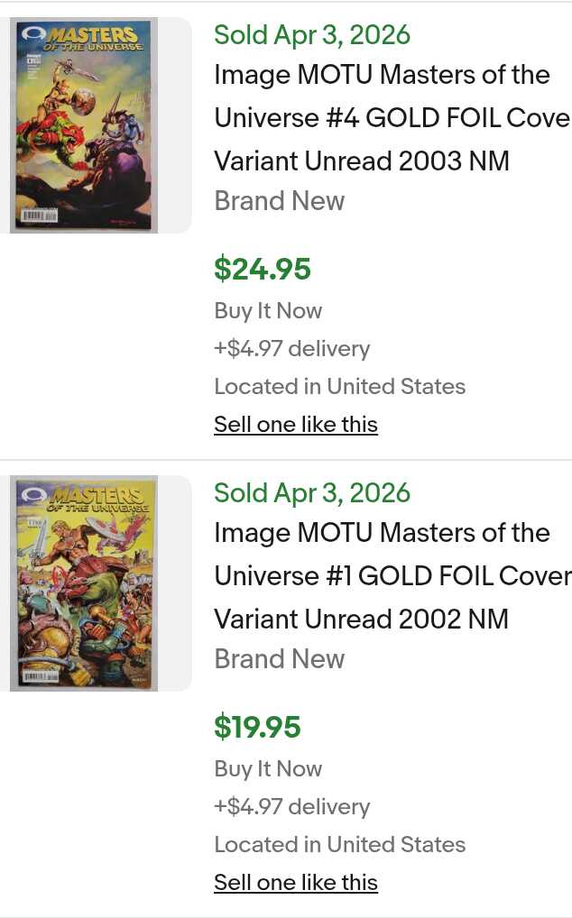Click the +$4.97 delivery text on the #1 listing
This screenshot has height=918, width=572.
(x=292, y=806)
